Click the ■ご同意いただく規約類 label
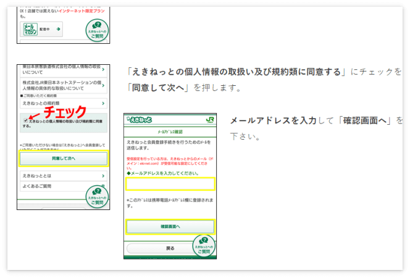 [x=38, y=96]
